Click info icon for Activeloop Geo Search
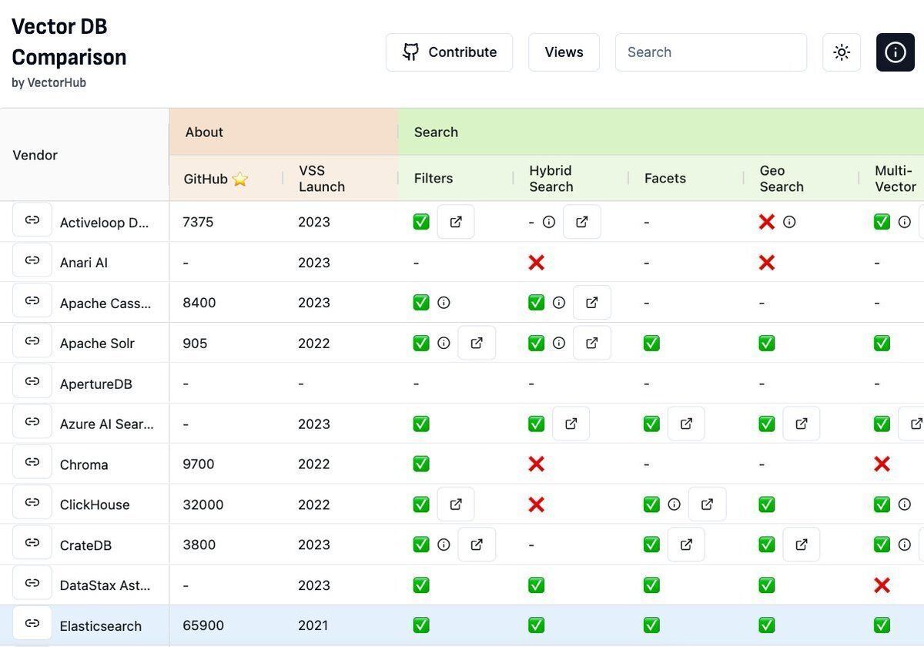 pos(789,222)
